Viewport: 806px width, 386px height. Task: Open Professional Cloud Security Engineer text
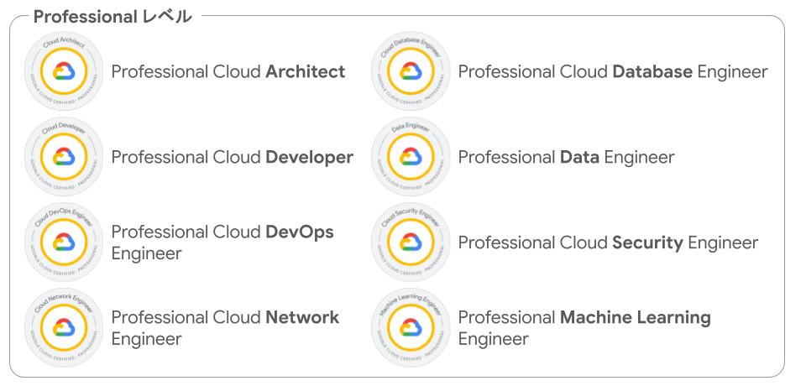[608, 243]
